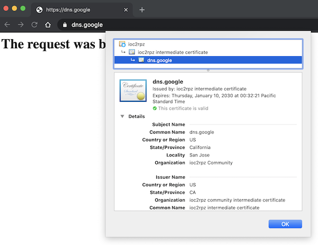This screenshot has width=318, height=245.
Task: Collapse the Details disclosure triangle
Action: [122, 116]
